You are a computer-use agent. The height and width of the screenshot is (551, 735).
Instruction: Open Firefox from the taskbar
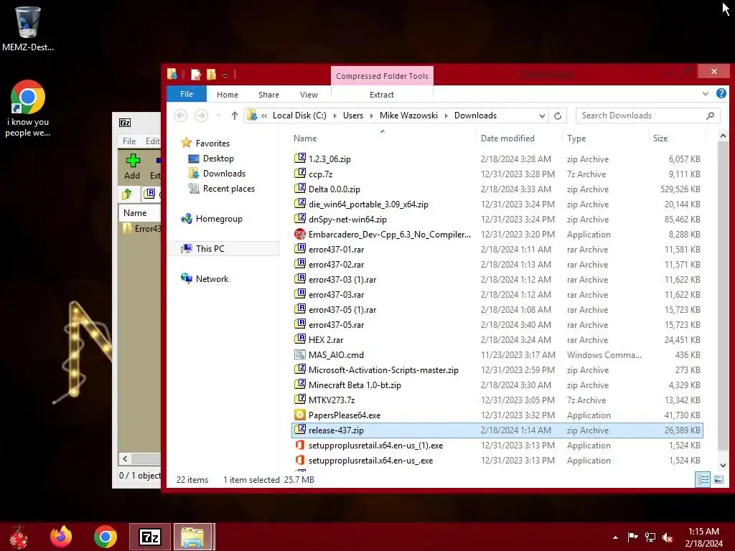62,537
